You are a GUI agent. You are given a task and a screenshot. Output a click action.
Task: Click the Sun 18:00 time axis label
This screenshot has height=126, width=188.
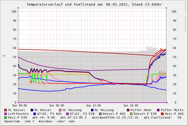(x=131, y=105)
